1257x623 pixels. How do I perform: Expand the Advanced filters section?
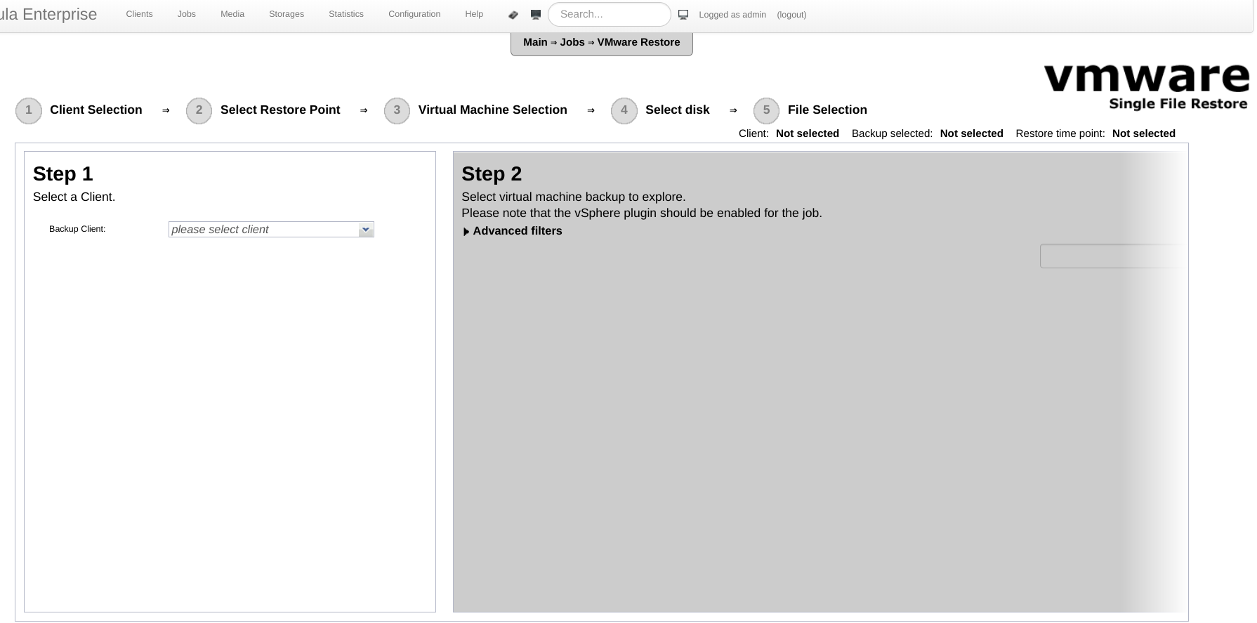pyautogui.click(x=513, y=231)
